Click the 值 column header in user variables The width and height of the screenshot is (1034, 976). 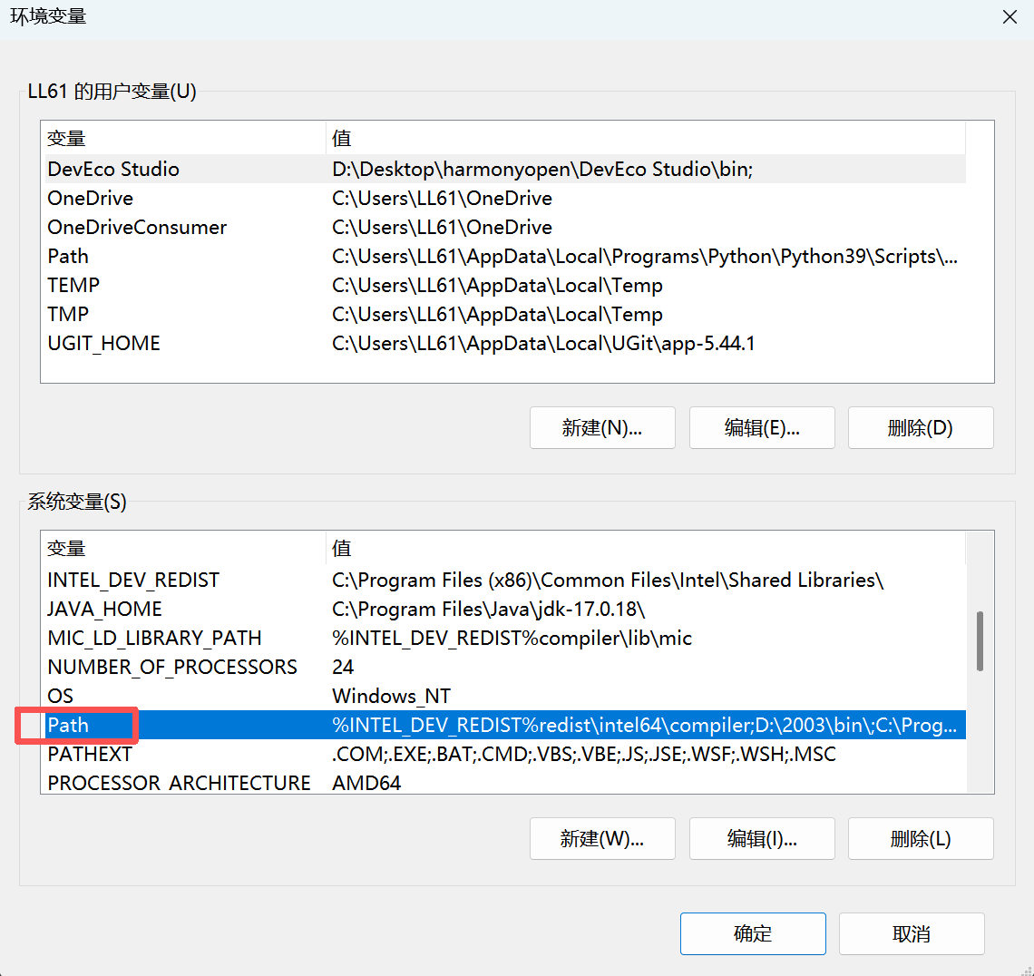click(x=646, y=139)
